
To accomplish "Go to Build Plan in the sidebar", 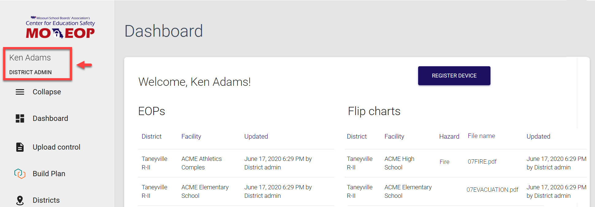I will pyautogui.click(x=49, y=174).
